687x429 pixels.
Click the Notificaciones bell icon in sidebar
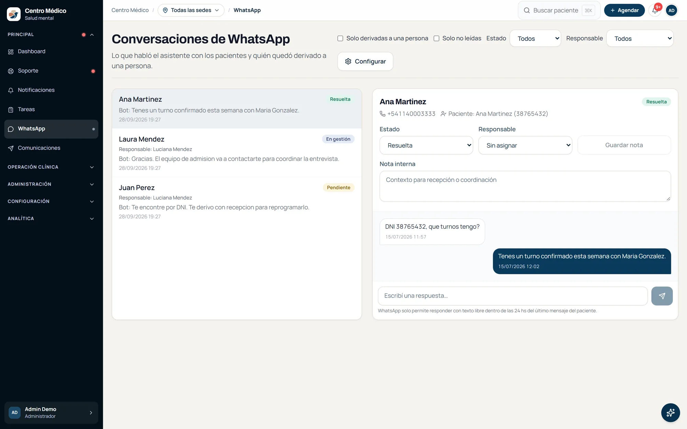[11, 90]
